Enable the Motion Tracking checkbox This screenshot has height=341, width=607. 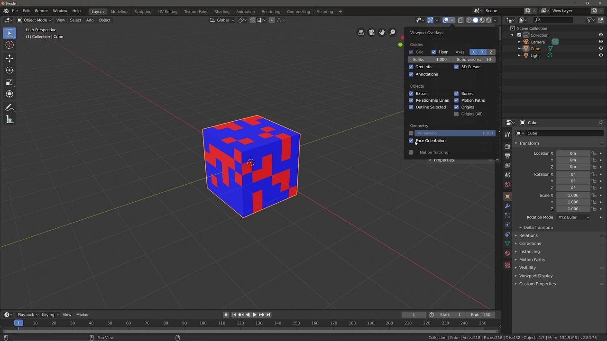tap(411, 152)
